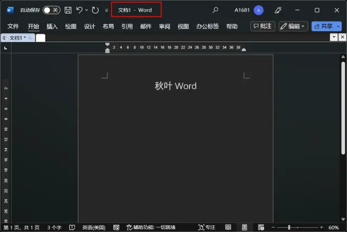Click the 英语(美国) language indicator
This screenshot has height=232, width=347.
[x=94, y=227]
